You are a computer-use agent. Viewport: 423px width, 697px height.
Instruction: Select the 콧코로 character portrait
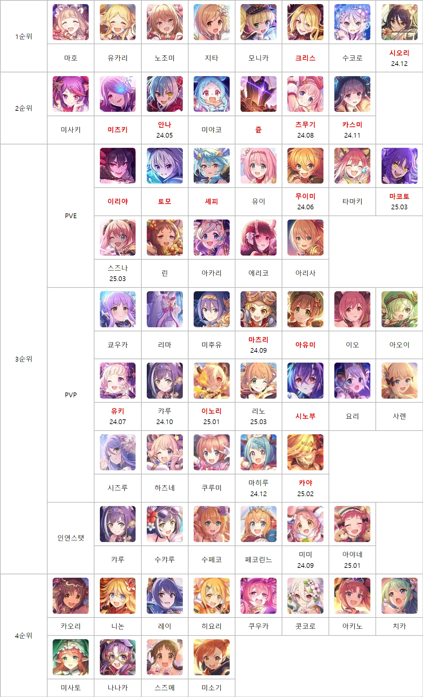point(305,596)
